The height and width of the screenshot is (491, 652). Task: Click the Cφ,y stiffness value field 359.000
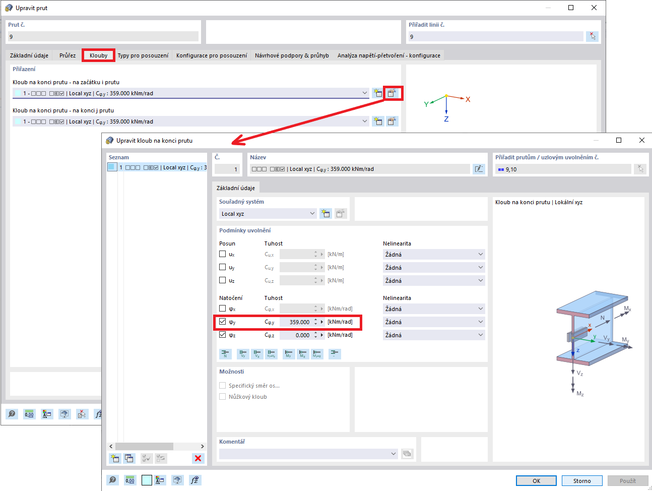tap(296, 322)
